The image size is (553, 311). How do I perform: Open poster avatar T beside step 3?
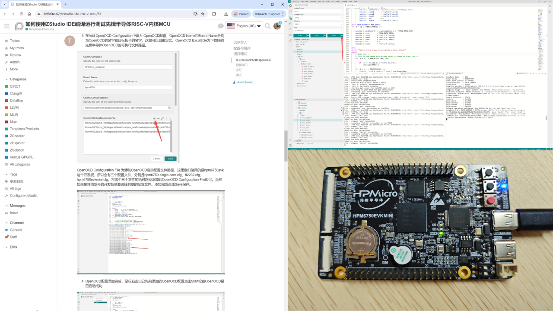click(70, 41)
